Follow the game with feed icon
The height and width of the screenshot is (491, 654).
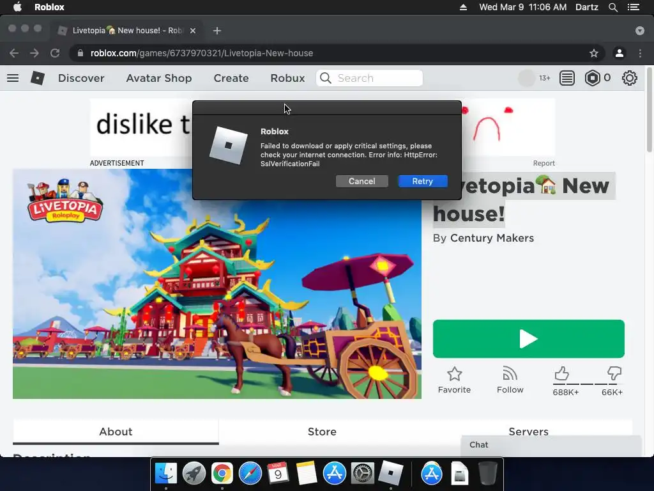coord(510,373)
